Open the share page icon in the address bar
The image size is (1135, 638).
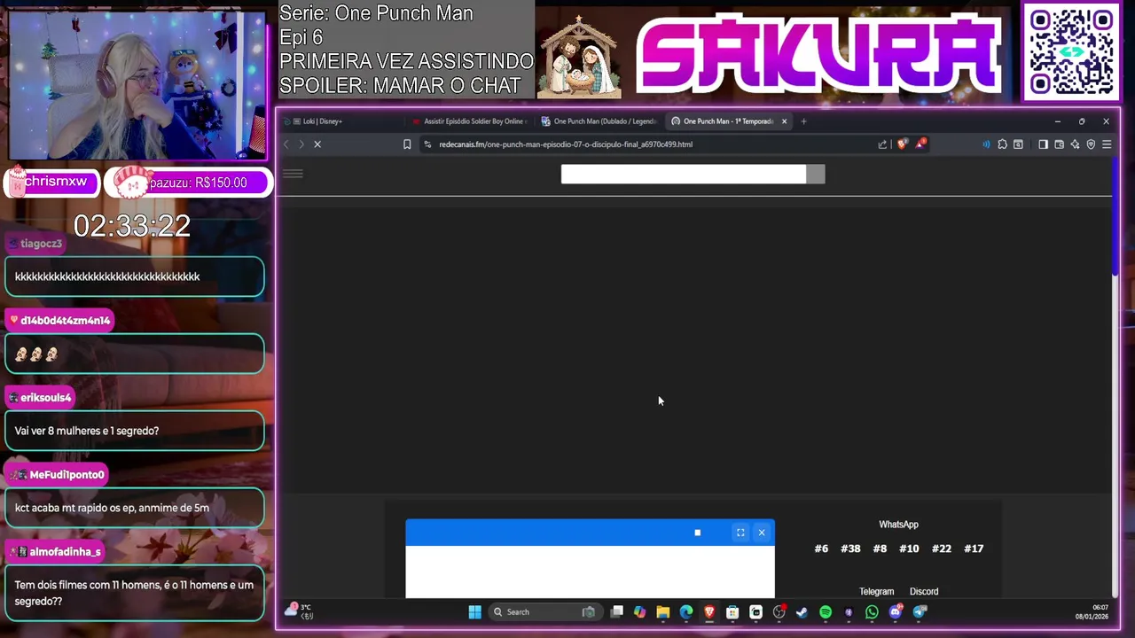[882, 144]
